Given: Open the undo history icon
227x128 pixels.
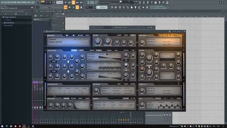Looking at the screenshot, I should (x=140, y=2).
